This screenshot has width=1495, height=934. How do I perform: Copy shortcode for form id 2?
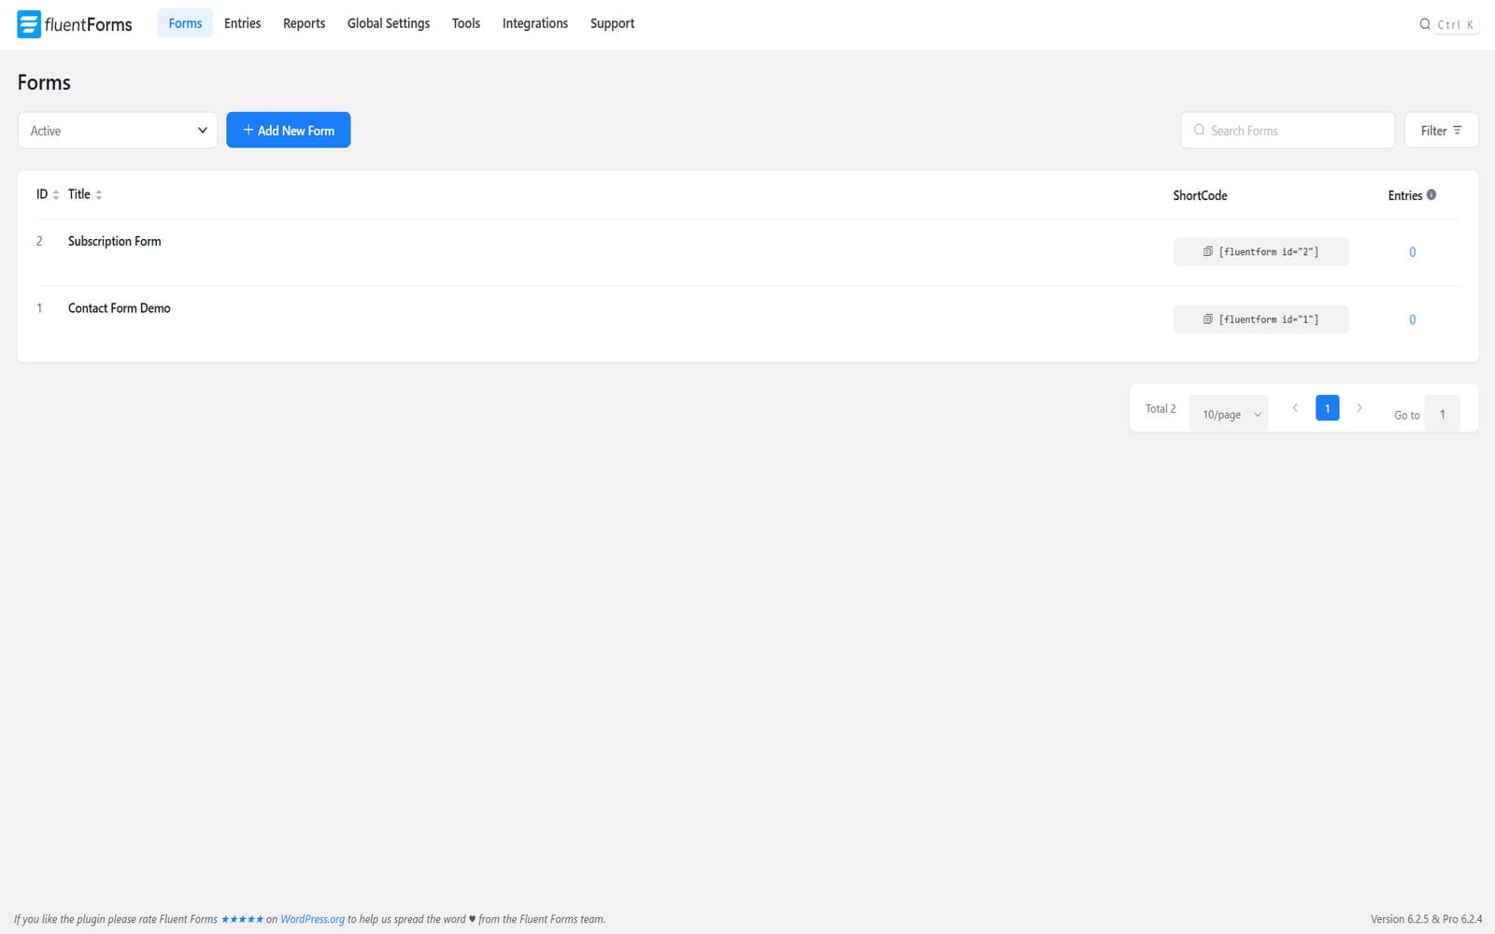pos(1260,252)
